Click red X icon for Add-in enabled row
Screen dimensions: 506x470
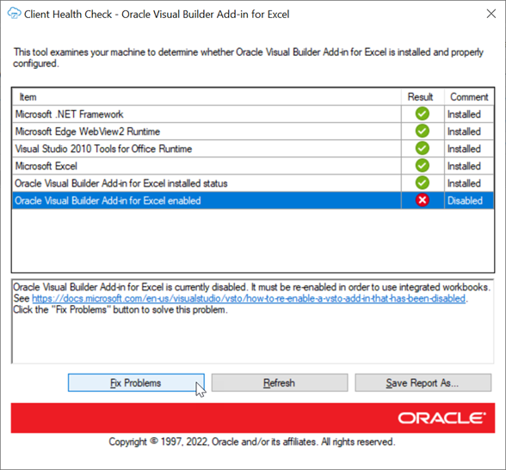pyautogui.click(x=422, y=200)
